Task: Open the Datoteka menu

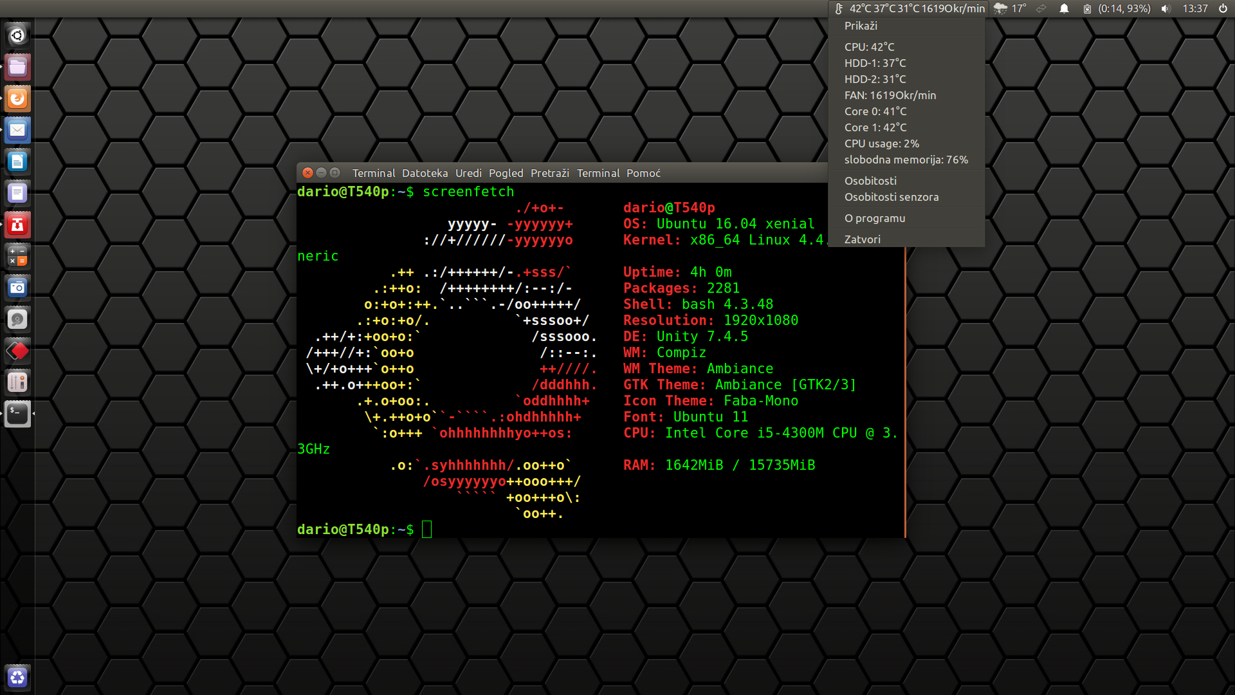Action: pos(425,173)
